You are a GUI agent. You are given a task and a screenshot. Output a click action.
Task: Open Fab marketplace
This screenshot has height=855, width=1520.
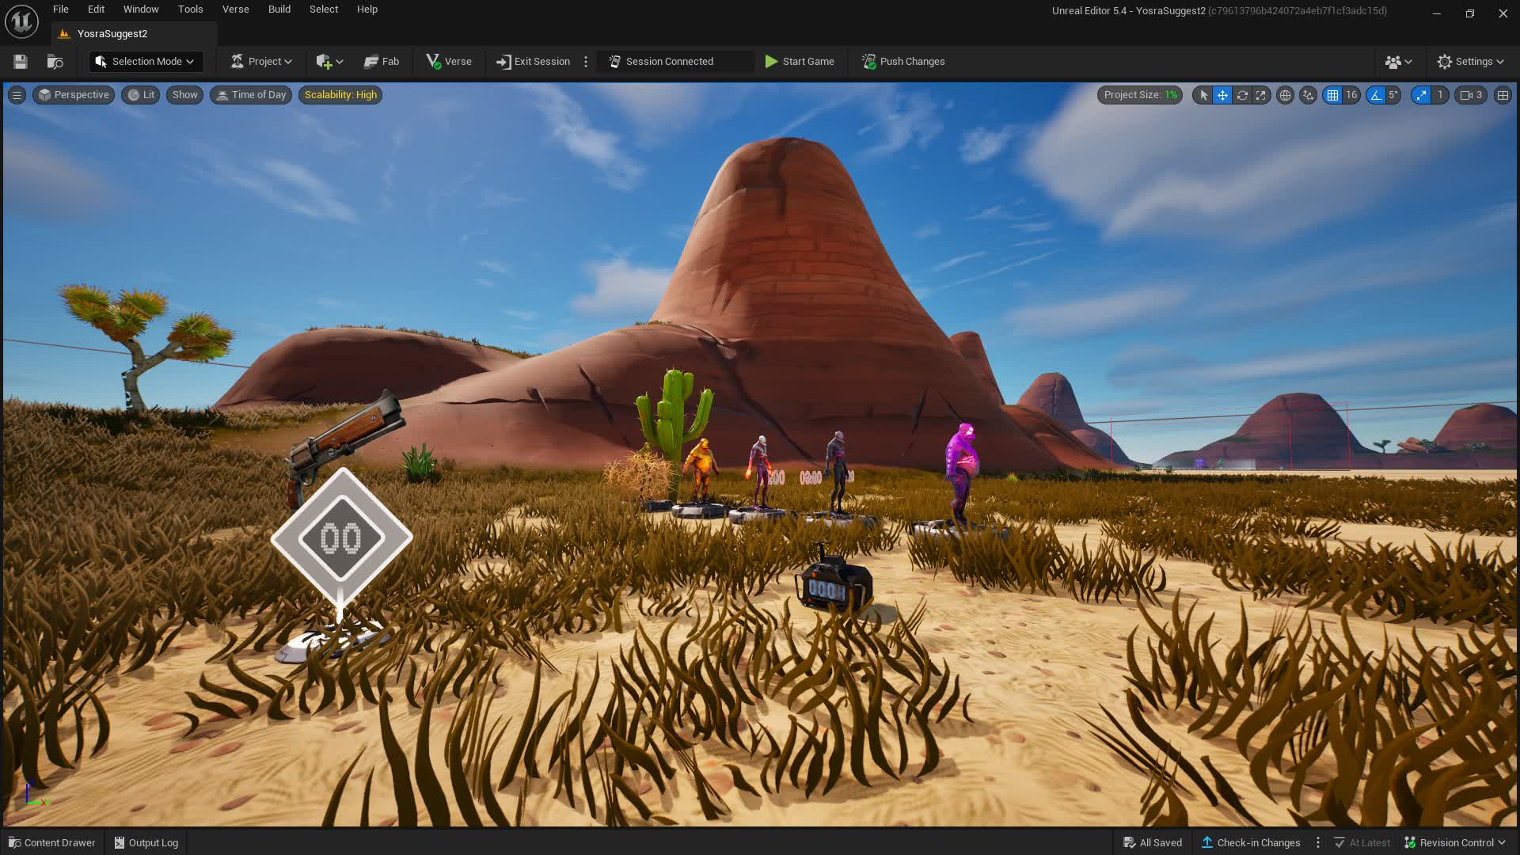click(x=382, y=62)
